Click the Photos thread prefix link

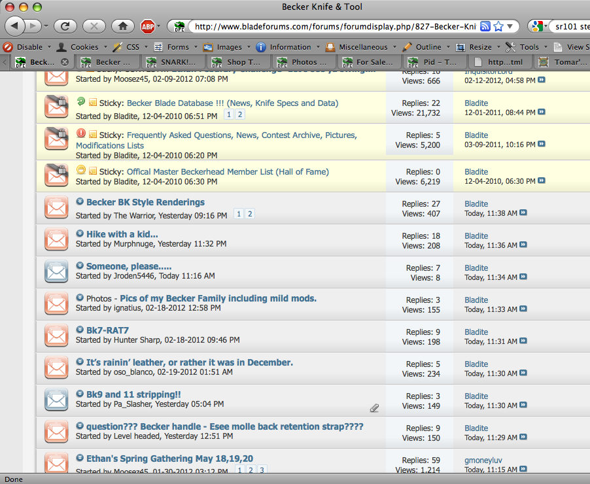coord(99,298)
